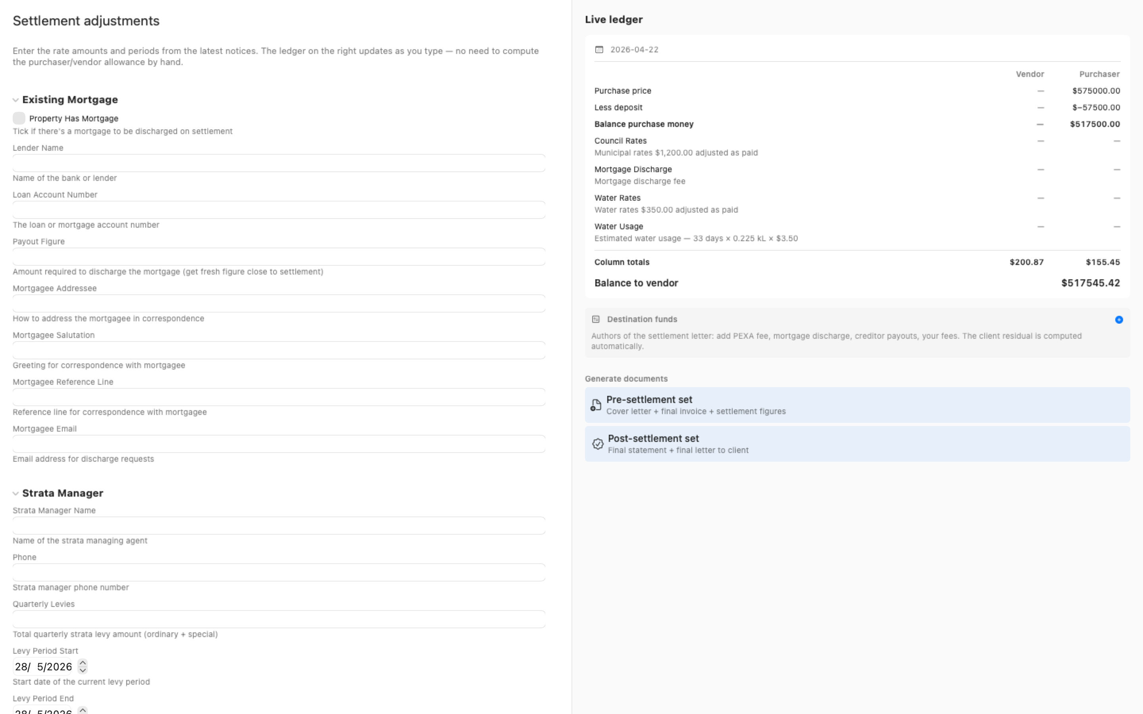Generate the Pre-settlement set documents

tap(857, 405)
